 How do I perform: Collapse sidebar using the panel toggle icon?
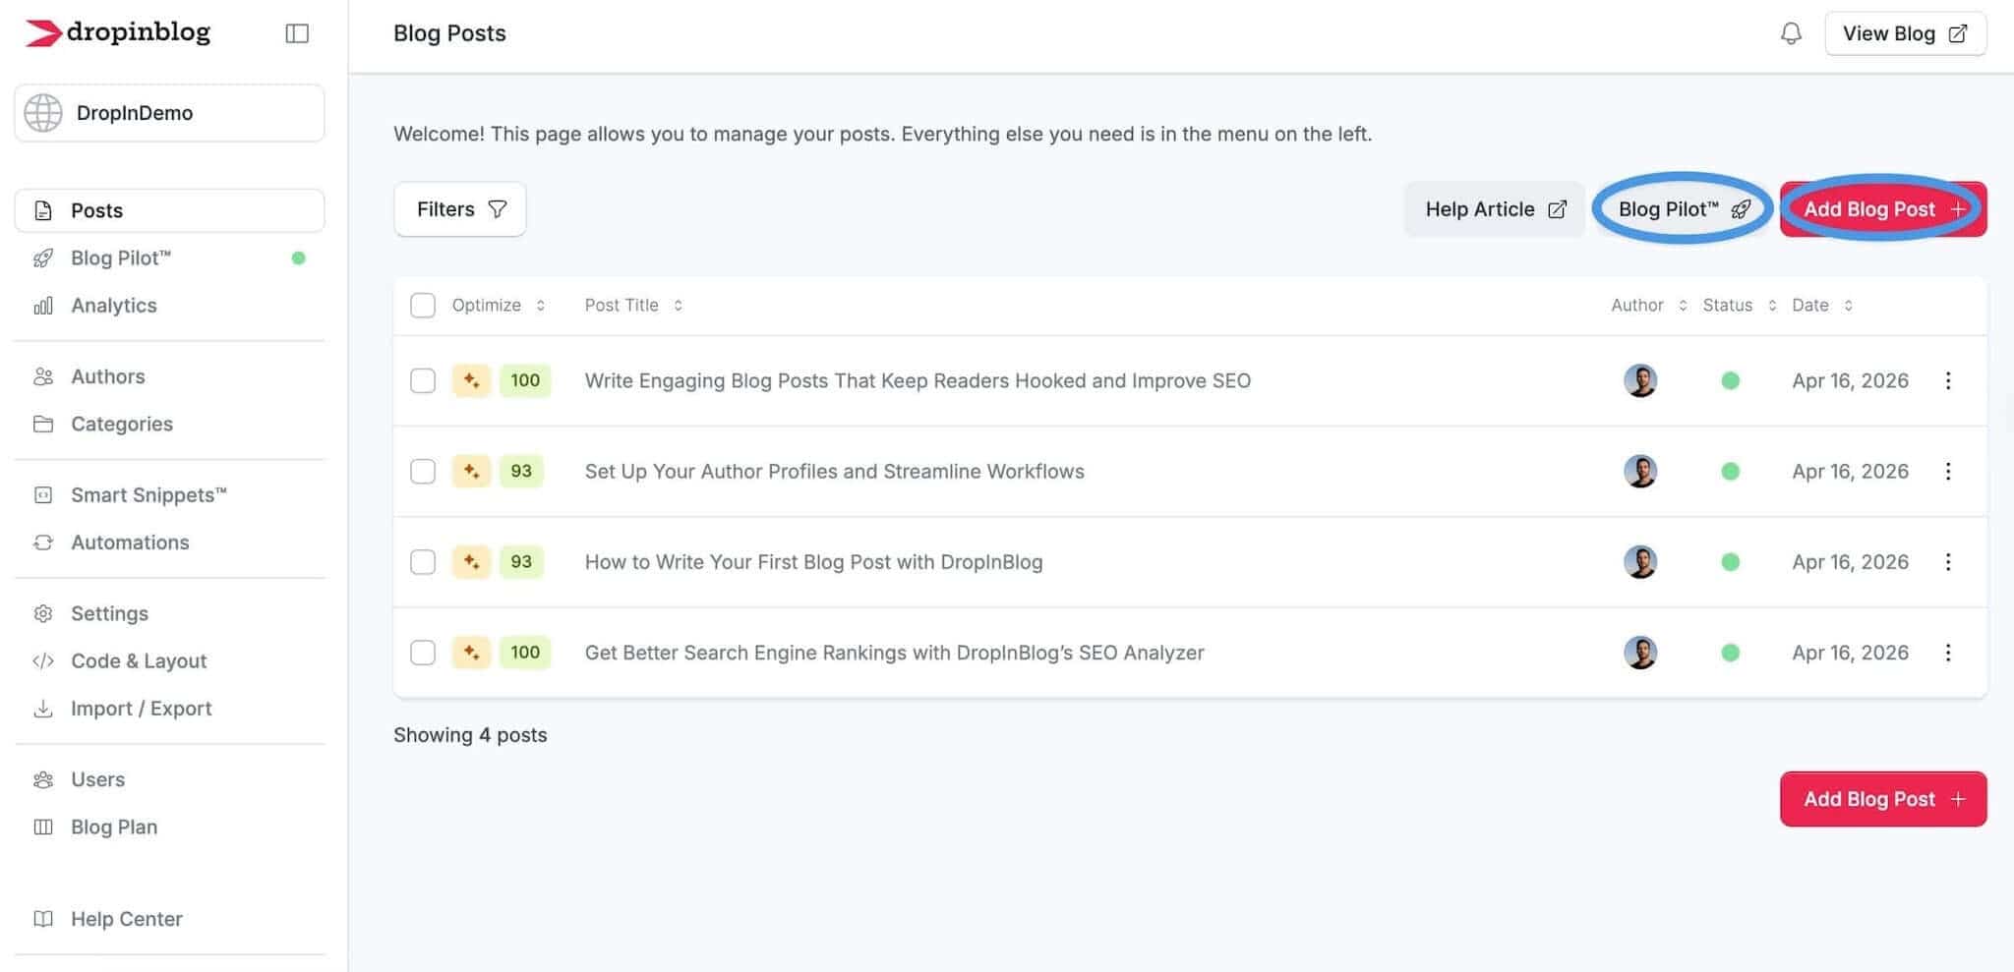[x=297, y=33]
